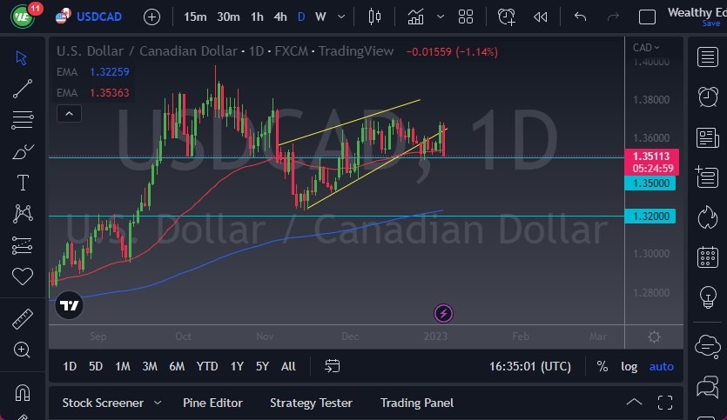Expand the bottom panel upward

(x=634, y=403)
